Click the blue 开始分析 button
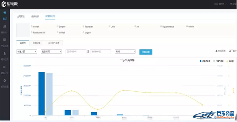Screen dimensions: 237x122 pyautogui.click(x=146, y=52)
